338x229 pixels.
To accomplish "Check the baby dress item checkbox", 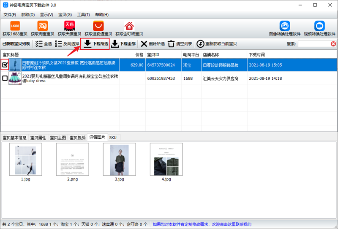I will 5,78.
